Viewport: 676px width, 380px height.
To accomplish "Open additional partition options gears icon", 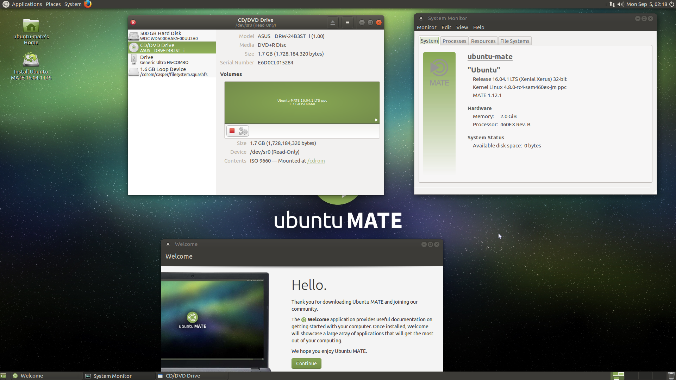I will [243, 131].
